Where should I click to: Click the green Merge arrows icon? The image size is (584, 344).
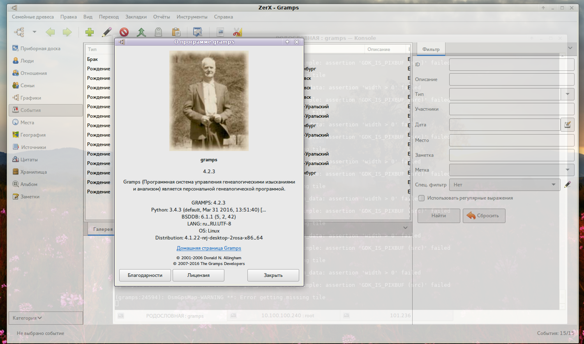pyautogui.click(x=141, y=32)
